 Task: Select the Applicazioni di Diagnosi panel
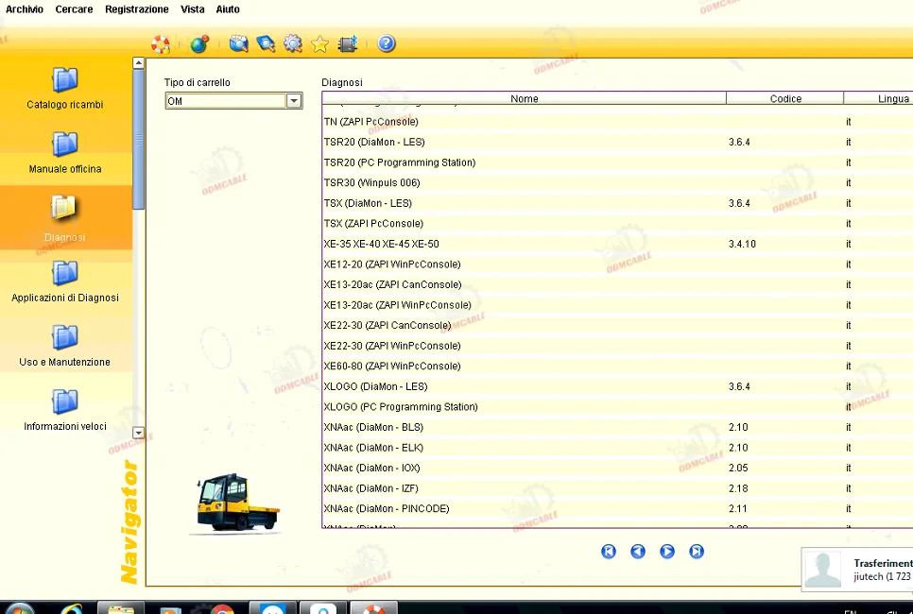click(65, 283)
